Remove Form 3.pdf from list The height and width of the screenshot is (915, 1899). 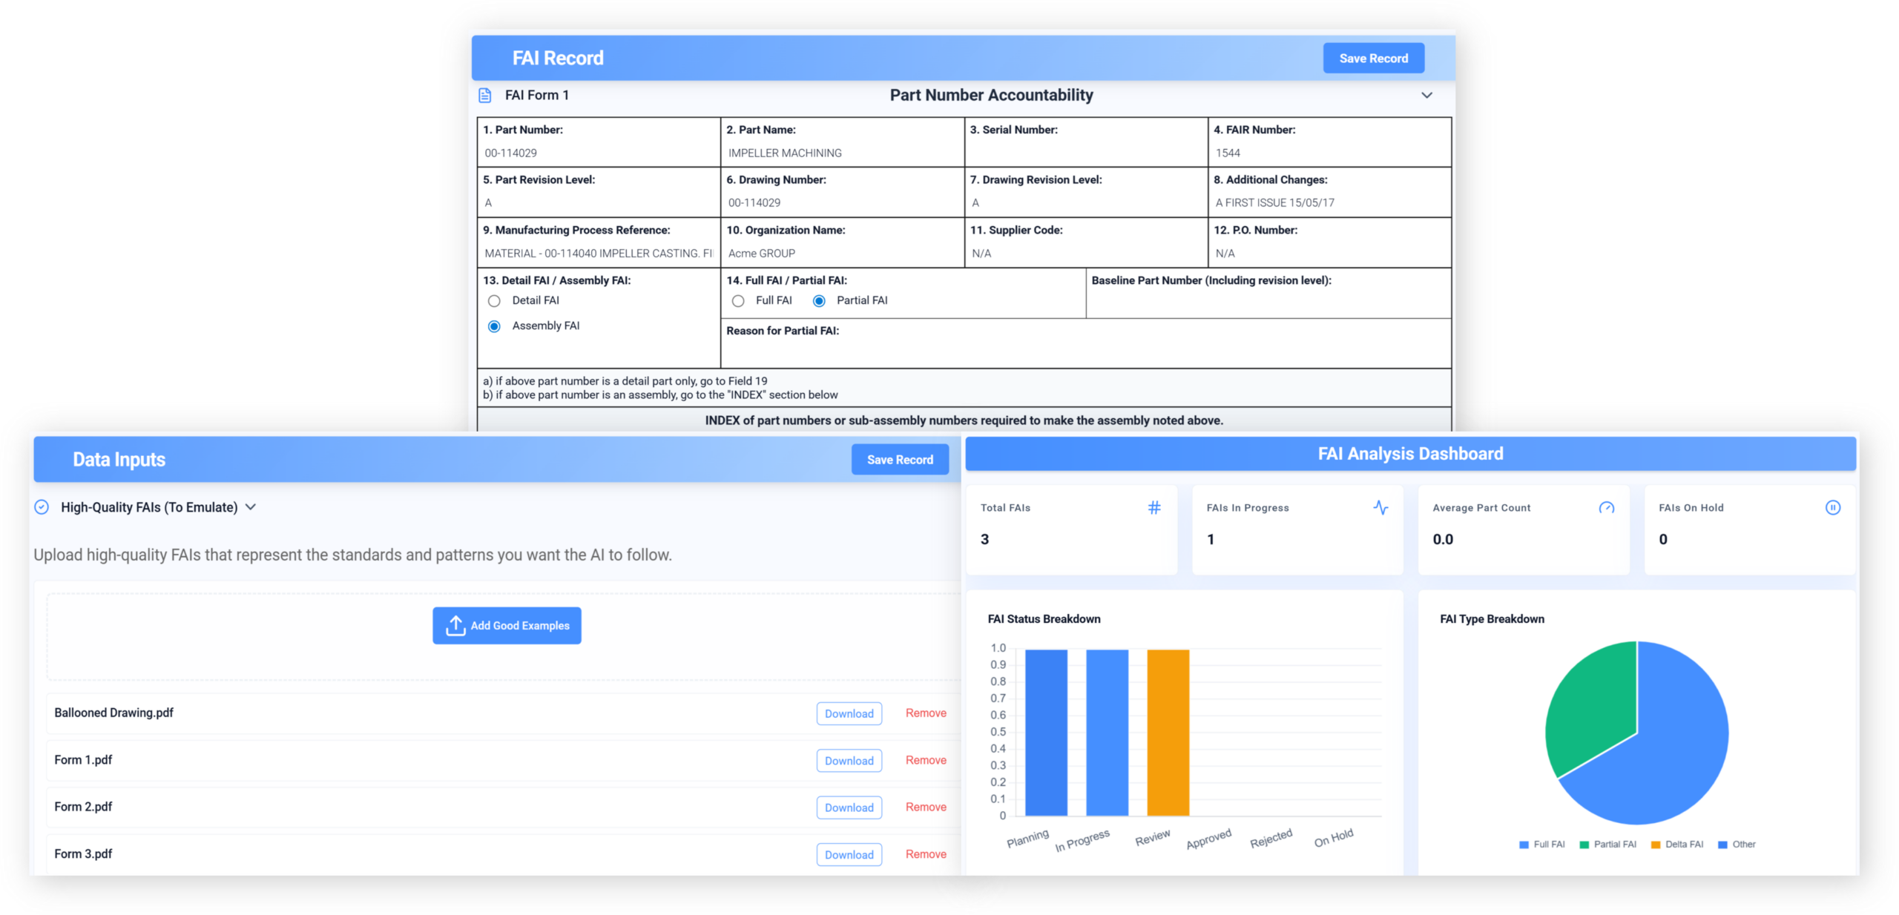click(925, 854)
